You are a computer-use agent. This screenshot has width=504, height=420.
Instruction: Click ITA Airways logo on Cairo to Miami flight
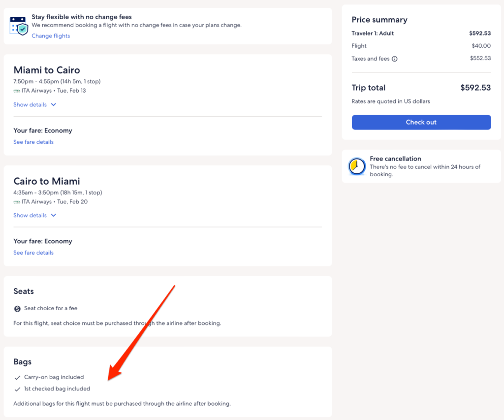pyautogui.click(x=17, y=202)
